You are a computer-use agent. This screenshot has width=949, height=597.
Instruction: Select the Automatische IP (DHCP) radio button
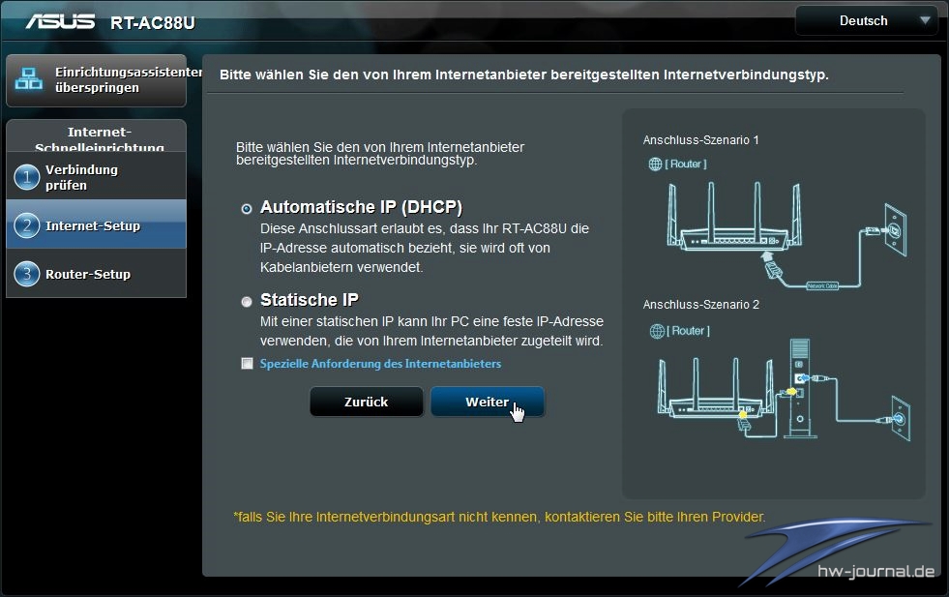coord(247,209)
